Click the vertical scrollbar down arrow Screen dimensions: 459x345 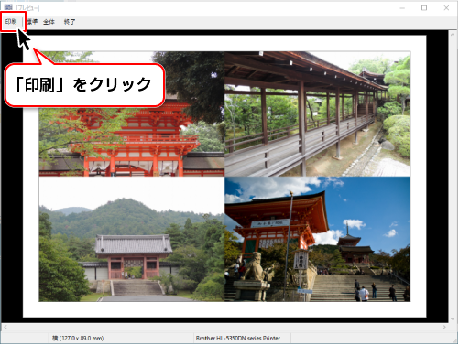(x=453, y=319)
